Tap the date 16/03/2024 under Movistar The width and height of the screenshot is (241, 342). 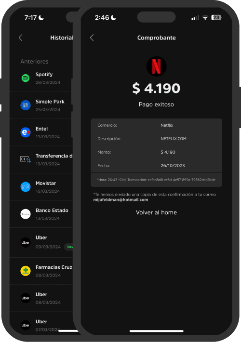tap(48, 191)
